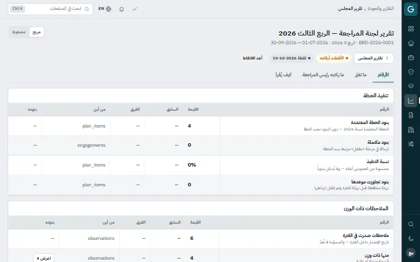The height and width of the screenshot is (262, 420).
Task: Click the BRD-2026-0001 subtitle line
Action: point(332,43)
